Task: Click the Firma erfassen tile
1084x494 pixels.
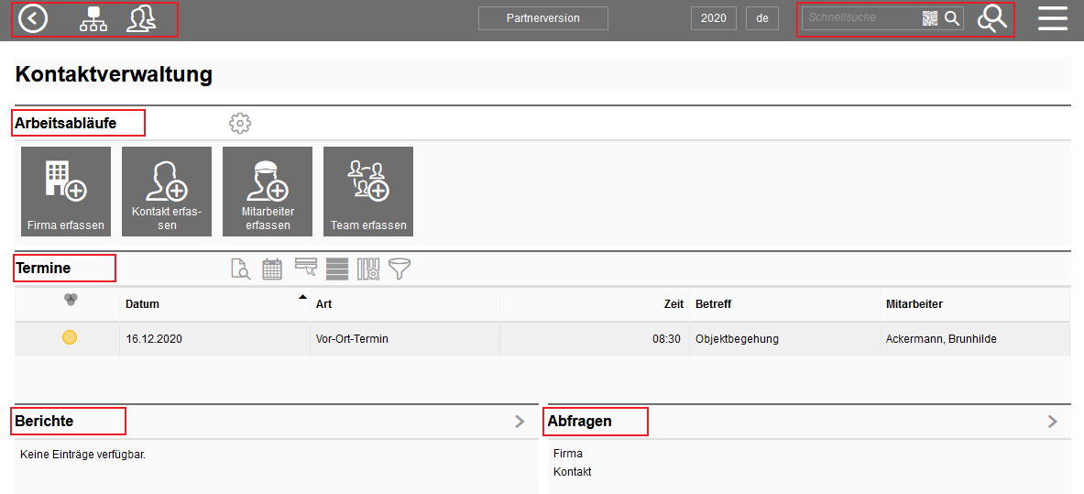Action: tap(66, 192)
